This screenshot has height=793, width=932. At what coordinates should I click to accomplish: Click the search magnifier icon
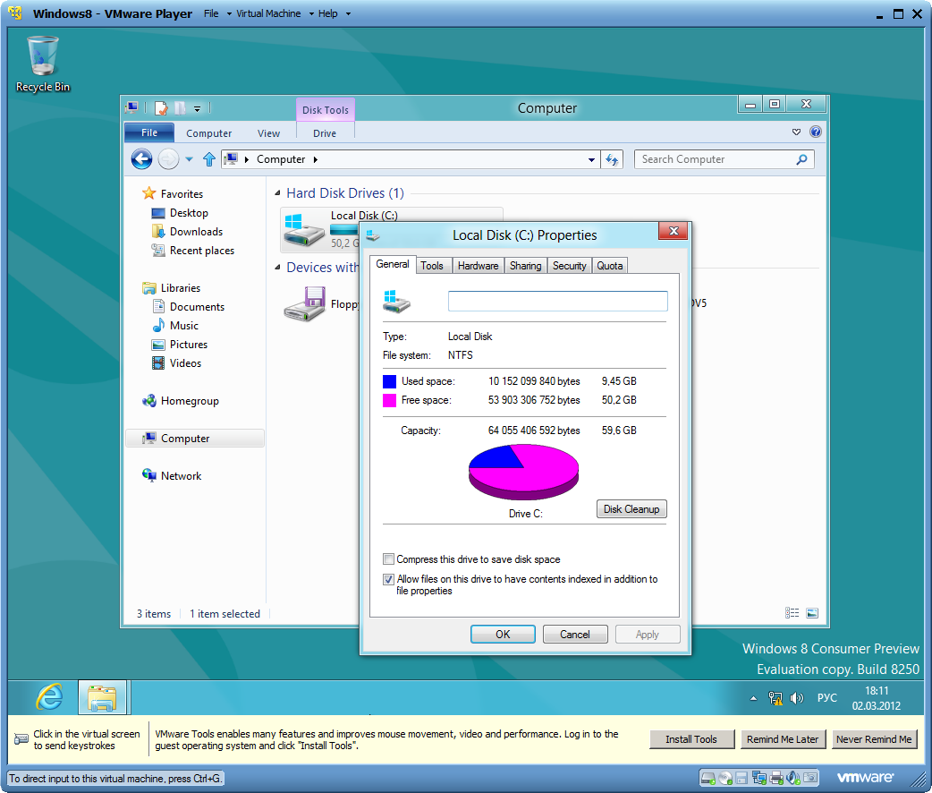point(801,159)
